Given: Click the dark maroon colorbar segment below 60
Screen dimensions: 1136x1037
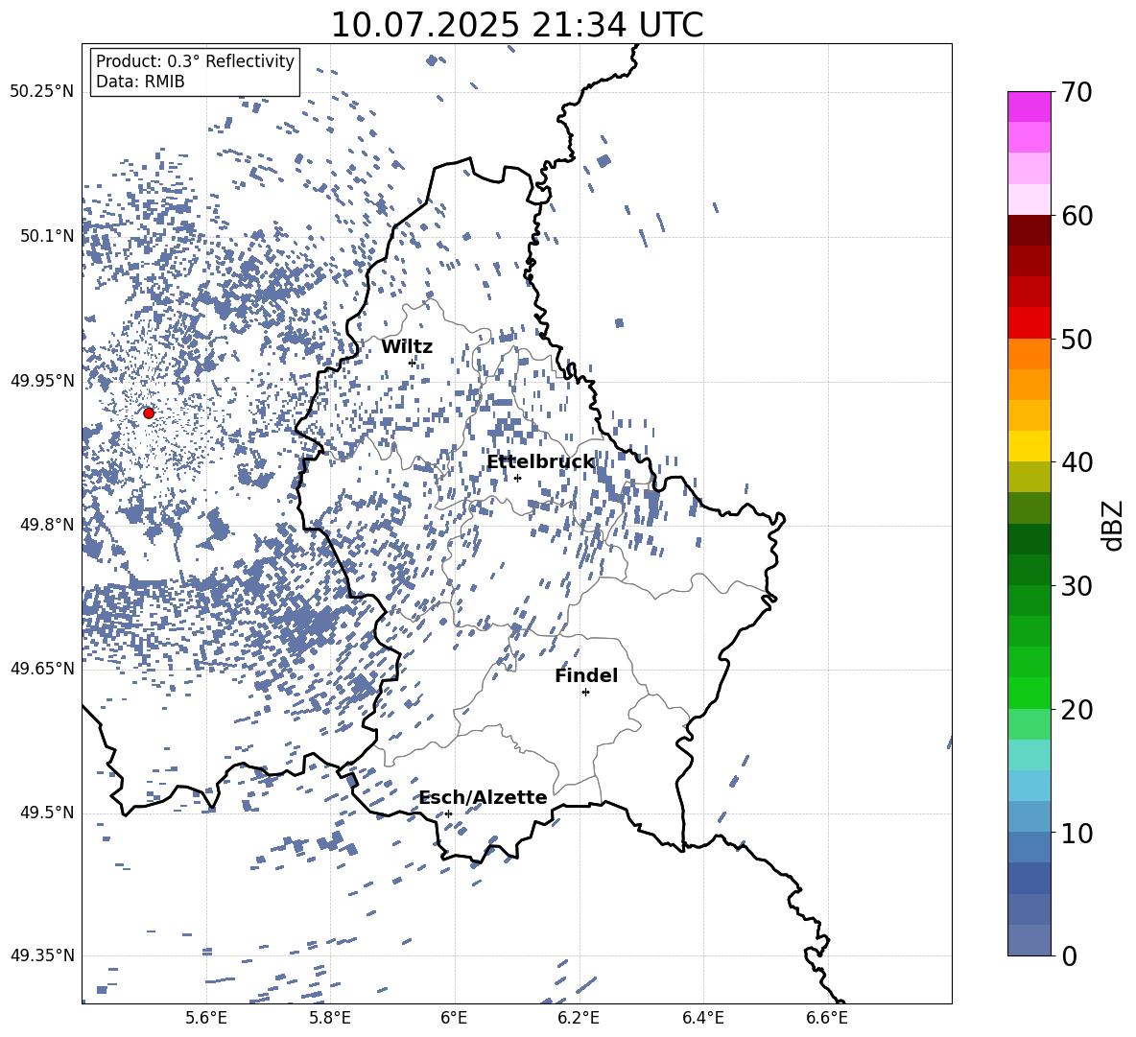Looking at the screenshot, I should click(1029, 231).
